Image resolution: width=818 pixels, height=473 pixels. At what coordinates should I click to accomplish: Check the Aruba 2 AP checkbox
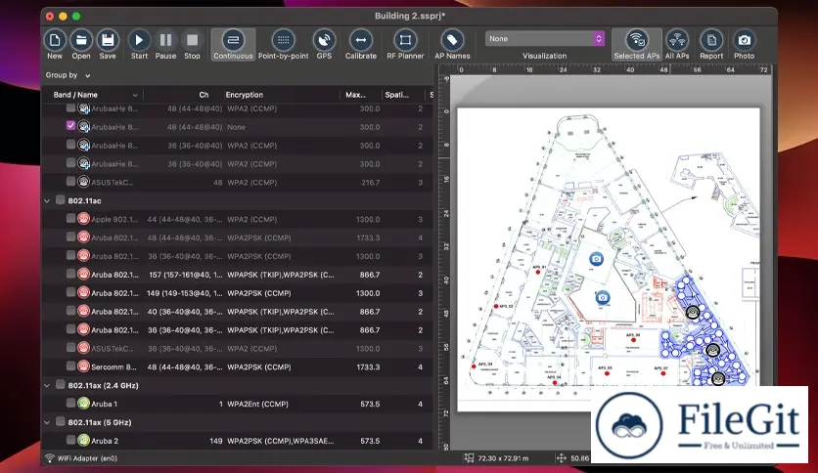71,440
